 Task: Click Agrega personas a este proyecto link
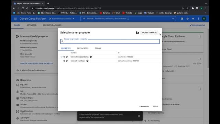(x=36, y=63)
